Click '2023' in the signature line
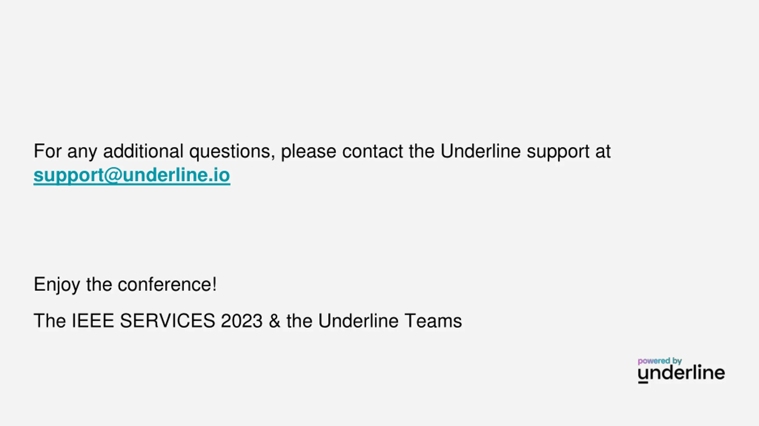759x426 pixels. (x=242, y=321)
